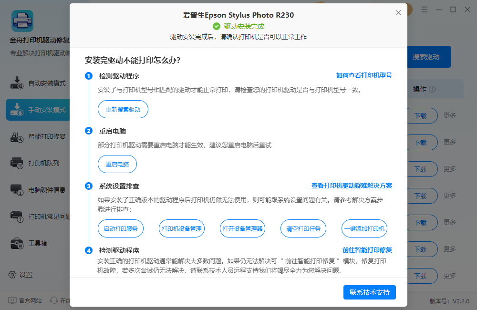This screenshot has width=477, height=310.
Task: Click 清空打印任务 button
Action: 303,228
